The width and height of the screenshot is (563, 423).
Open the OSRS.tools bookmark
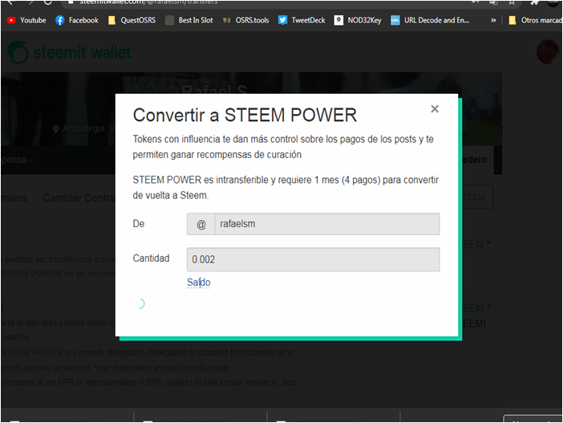245,20
